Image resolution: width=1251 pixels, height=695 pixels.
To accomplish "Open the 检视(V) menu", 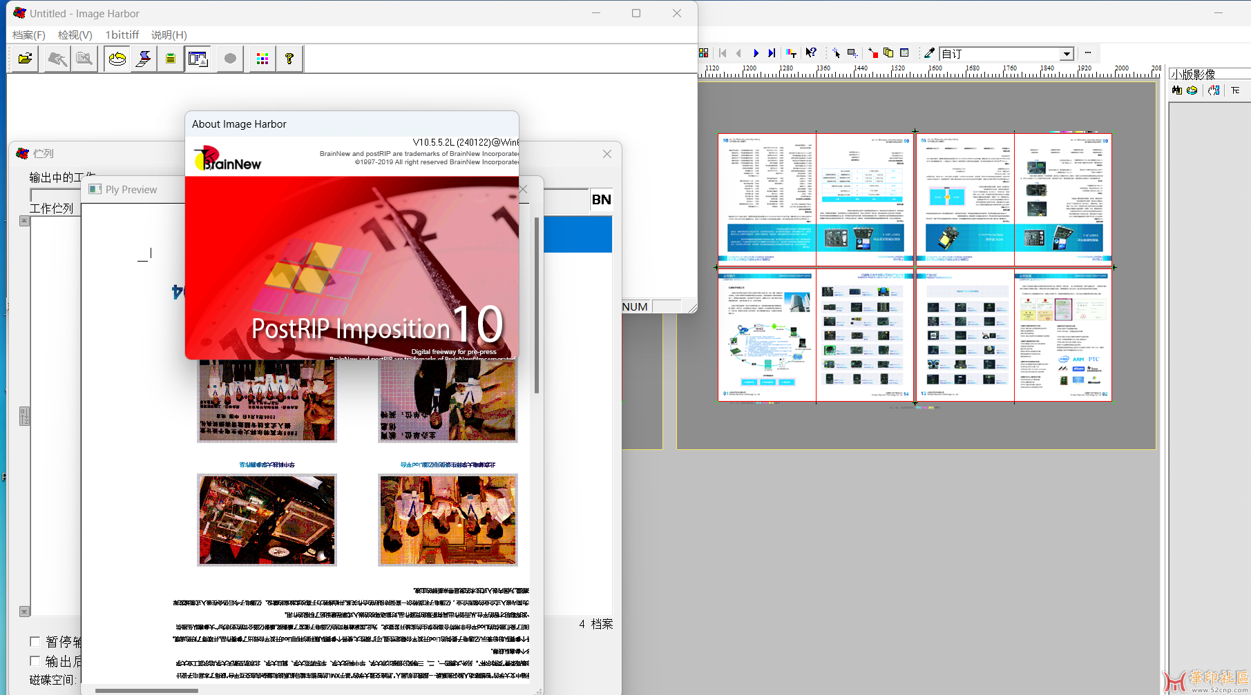I will pyautogui.click(x=75, y=35).
